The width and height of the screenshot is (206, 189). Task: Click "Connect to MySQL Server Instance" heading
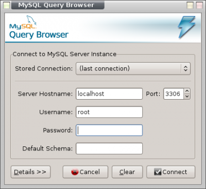(64, 54)
